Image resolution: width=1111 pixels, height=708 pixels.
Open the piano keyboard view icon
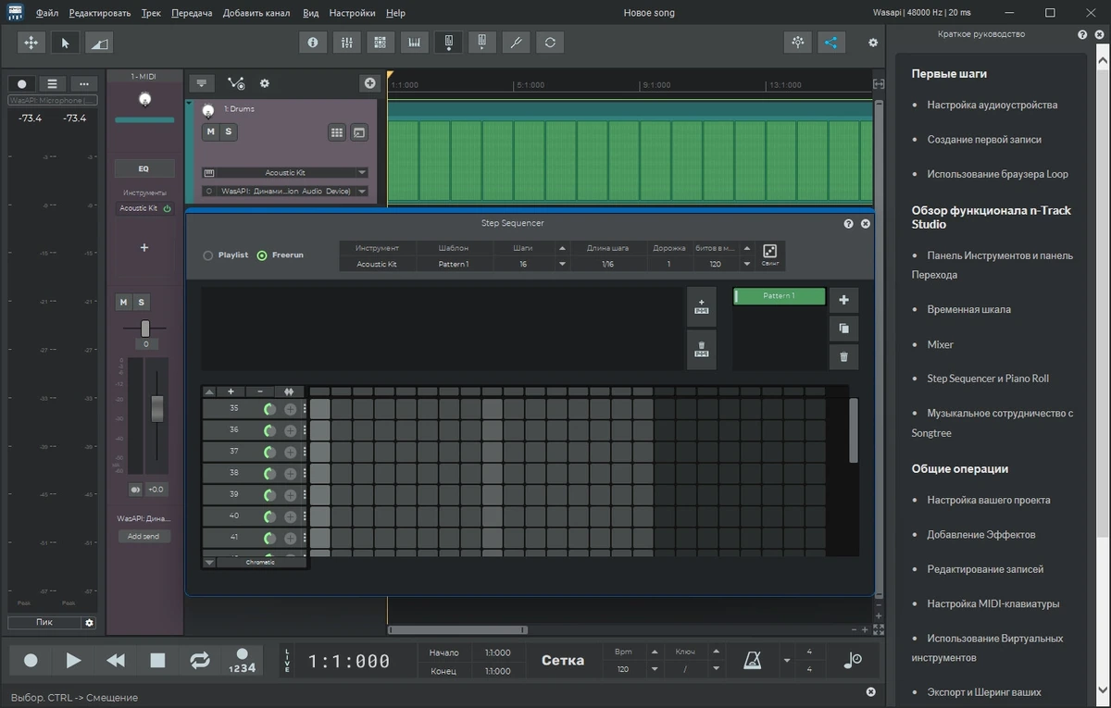point(415,43)
